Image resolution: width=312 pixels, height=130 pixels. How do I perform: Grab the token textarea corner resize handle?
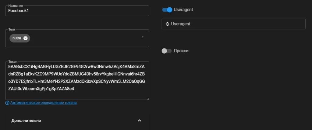click(148, 99)
